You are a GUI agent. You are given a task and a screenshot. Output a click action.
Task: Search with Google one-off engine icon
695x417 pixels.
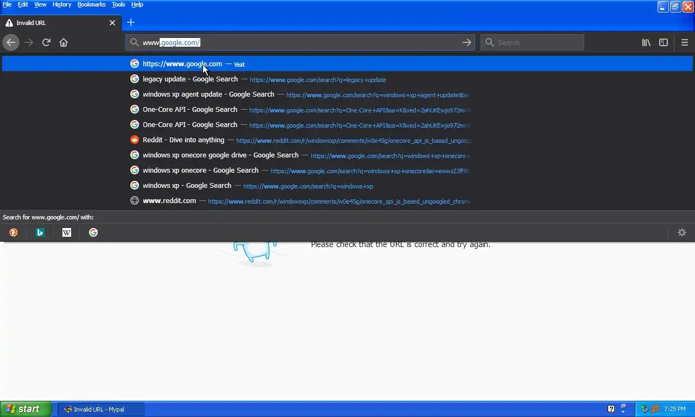coord(93,232)
